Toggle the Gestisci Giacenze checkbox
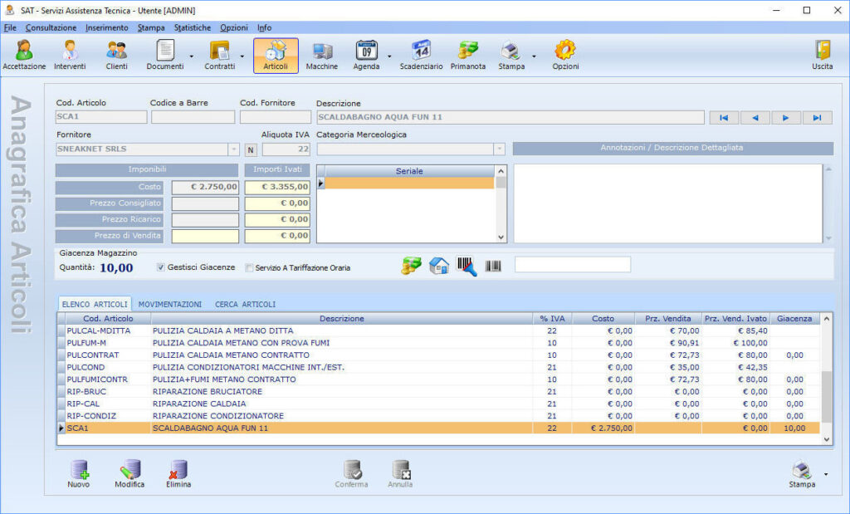 click(x=160, y=267)
